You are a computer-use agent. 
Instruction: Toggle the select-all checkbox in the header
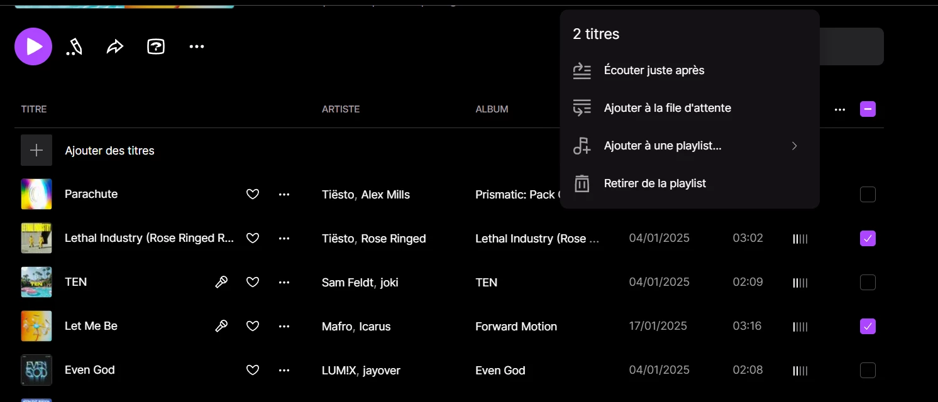[x=868, y=109]
